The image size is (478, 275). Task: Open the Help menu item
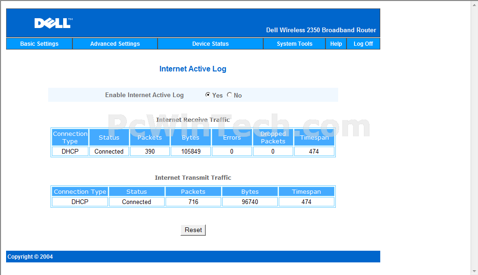(x=336, y=44)
